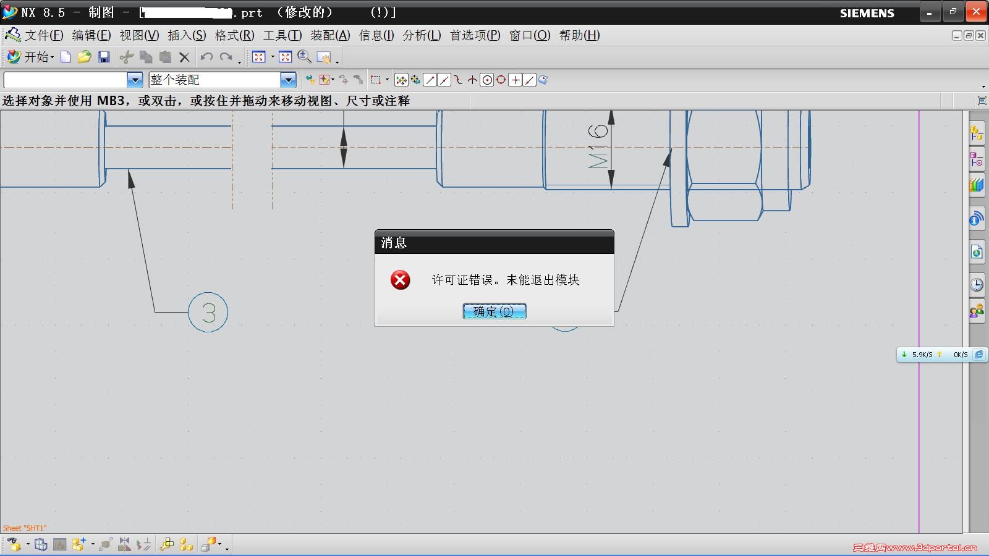The image size is (989, 556).
Task: Toggle the snap points enable icon
Action: click(x=401, y=80)
